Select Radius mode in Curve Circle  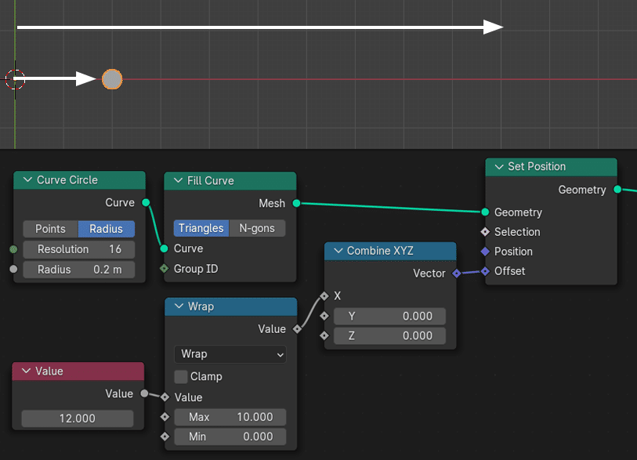106,229
